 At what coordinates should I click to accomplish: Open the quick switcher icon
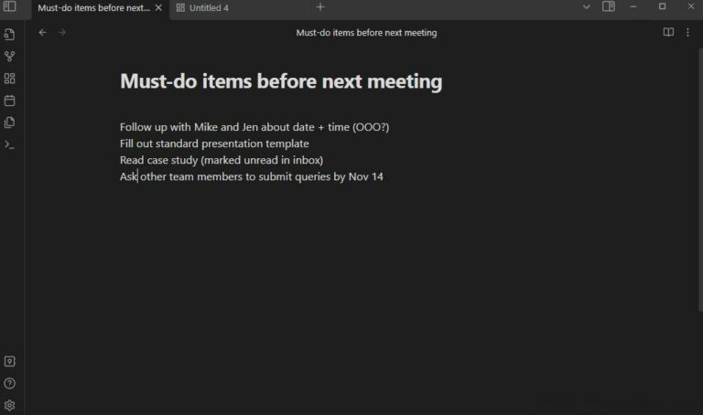point(9,35)
